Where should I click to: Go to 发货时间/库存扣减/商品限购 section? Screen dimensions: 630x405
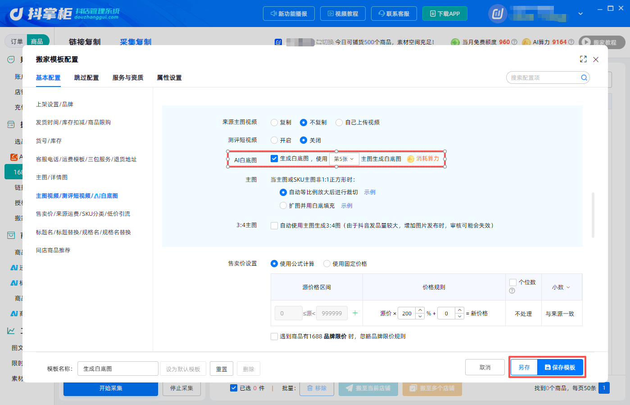point(73,123)
